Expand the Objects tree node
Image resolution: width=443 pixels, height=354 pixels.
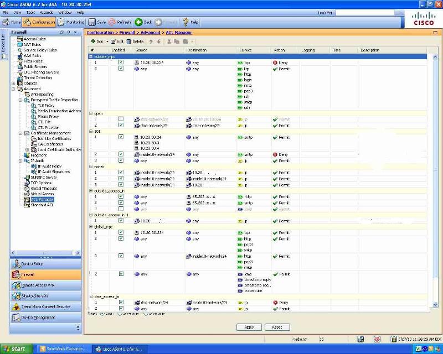[13, 84]
